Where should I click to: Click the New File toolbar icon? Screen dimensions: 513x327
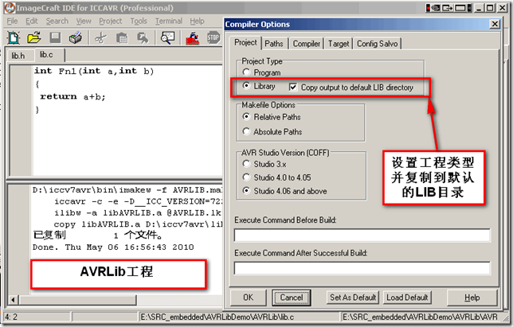click(x=14, y=38)
